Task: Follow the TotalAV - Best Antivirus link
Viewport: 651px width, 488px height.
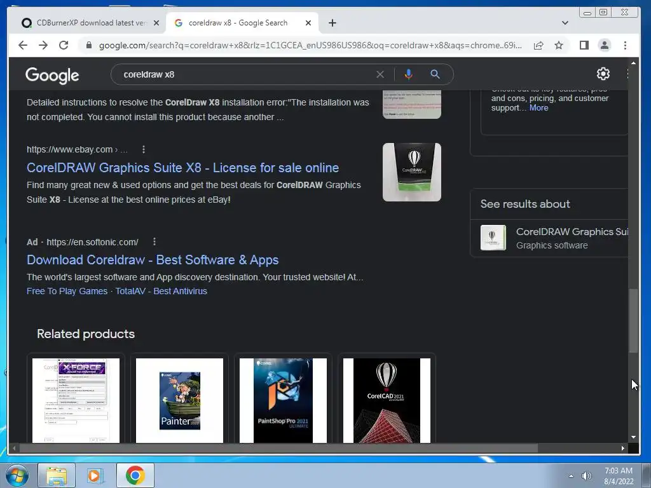Action: coord(161,291)
